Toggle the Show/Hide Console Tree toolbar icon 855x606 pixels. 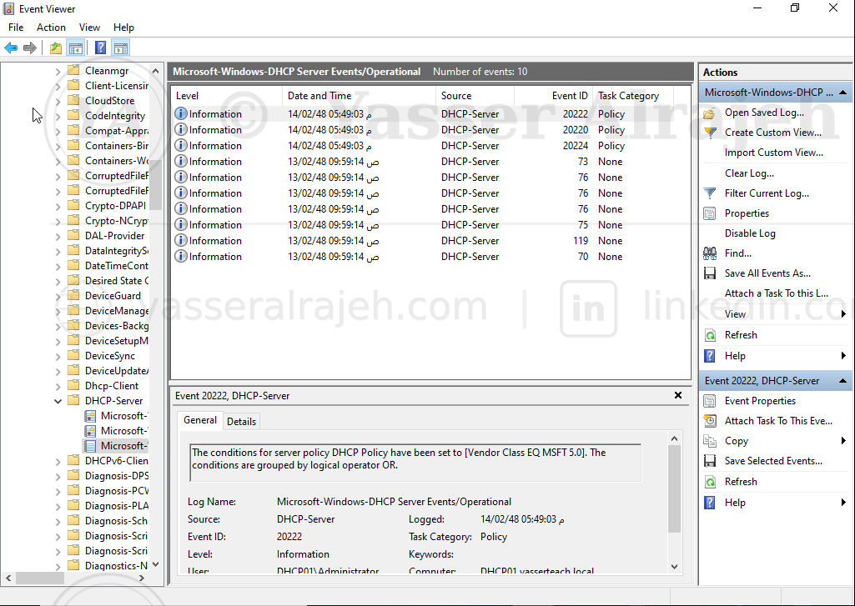click(75, 48)
